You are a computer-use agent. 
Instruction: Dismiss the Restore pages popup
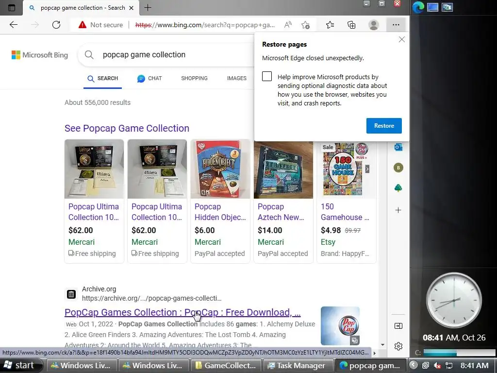pyautogui.click(x=401, y=39)
